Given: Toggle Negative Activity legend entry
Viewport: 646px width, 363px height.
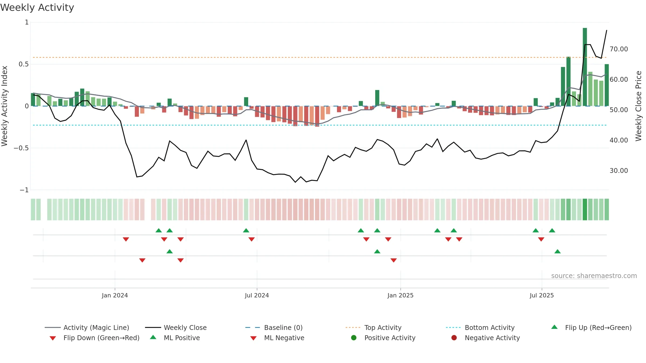Looking at the screenshot, I should point(485,338).
